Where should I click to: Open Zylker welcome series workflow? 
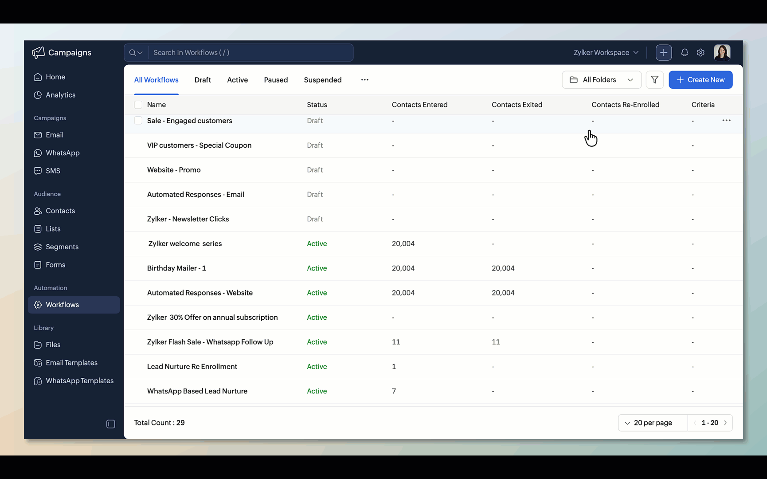[185, 243]
